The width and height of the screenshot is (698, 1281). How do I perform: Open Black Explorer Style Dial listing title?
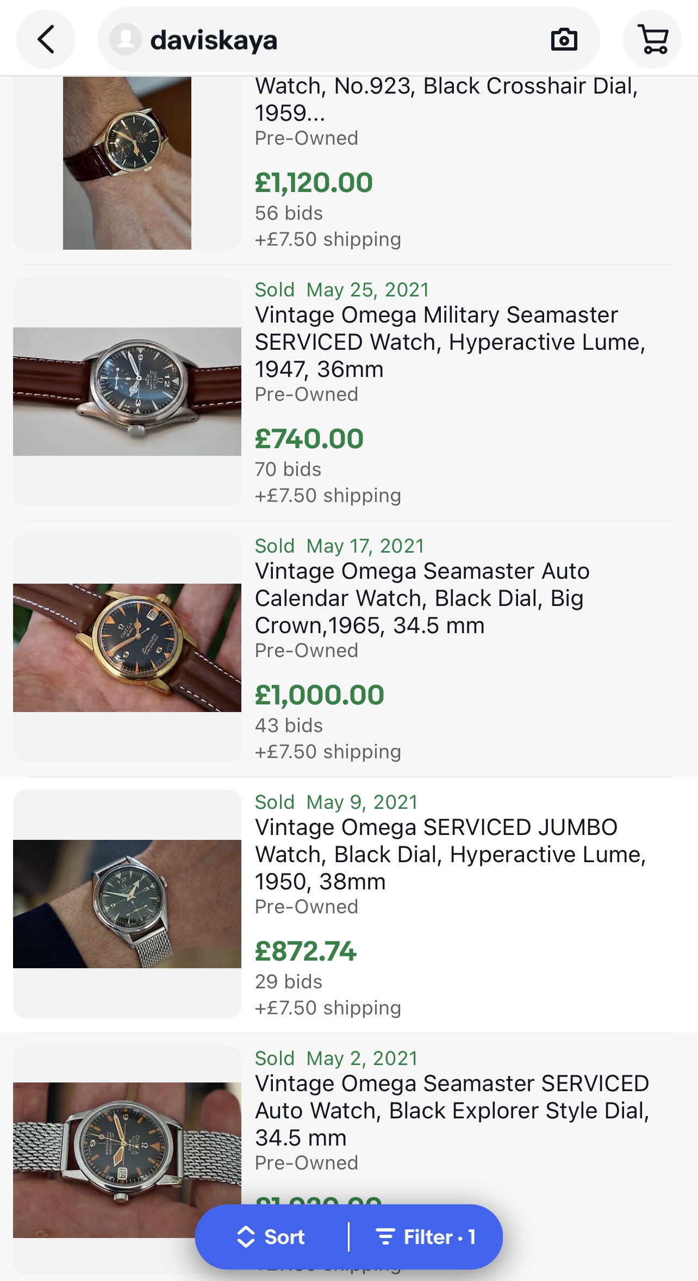(x=452, y=1111)
